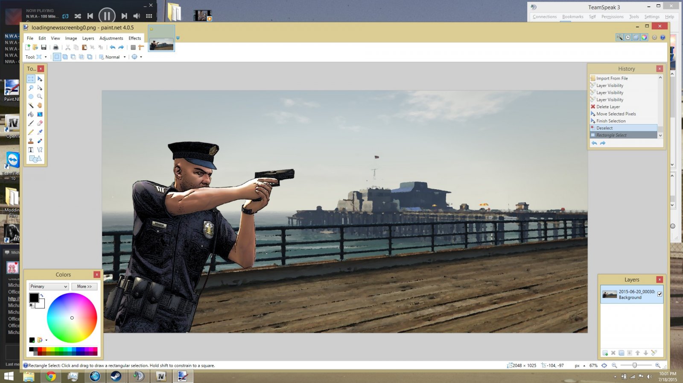Select the Magic Wand tool
Viewport: 683px width, 383px height.
coord(31,105)
